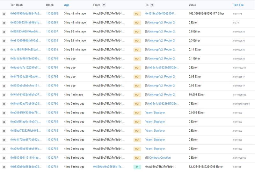Open the Contract Creation link
Viewport: 255px width, 172px height.
pyautogui.click(x=160, y=158)
